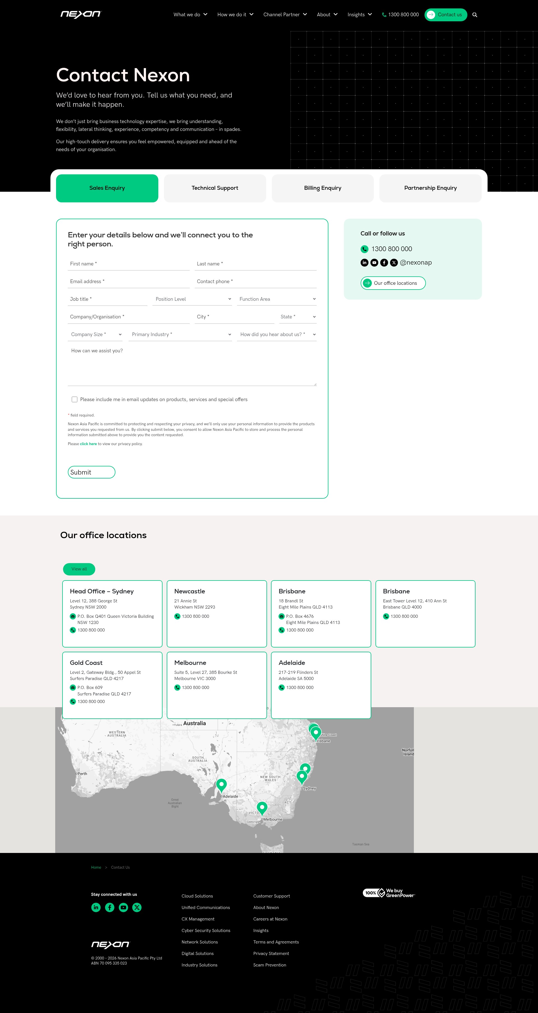Tick the email updates checkbox

(x=74, y=399)
